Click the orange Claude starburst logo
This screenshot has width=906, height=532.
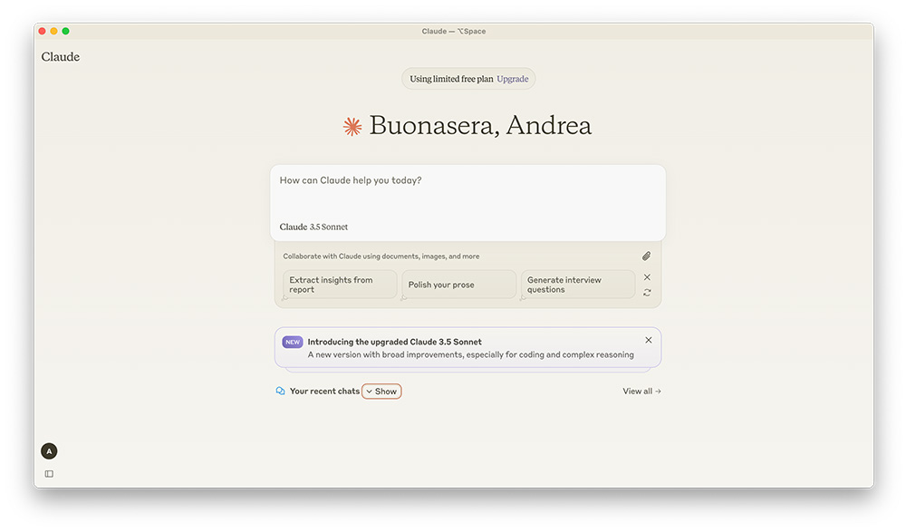pyautogui.click(x=352, y=126)
